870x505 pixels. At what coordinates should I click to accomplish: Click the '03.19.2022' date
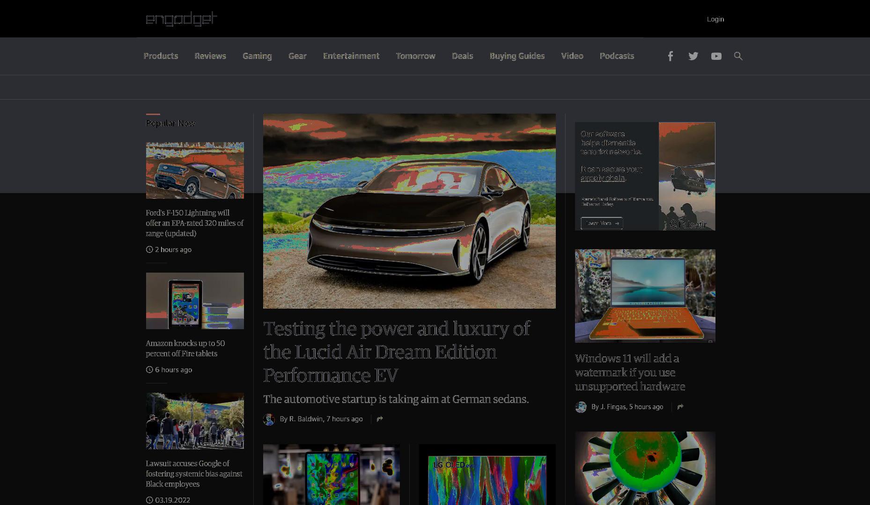pos(172,500)
